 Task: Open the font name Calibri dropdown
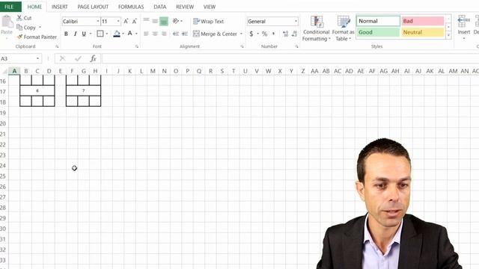(98, 22)
